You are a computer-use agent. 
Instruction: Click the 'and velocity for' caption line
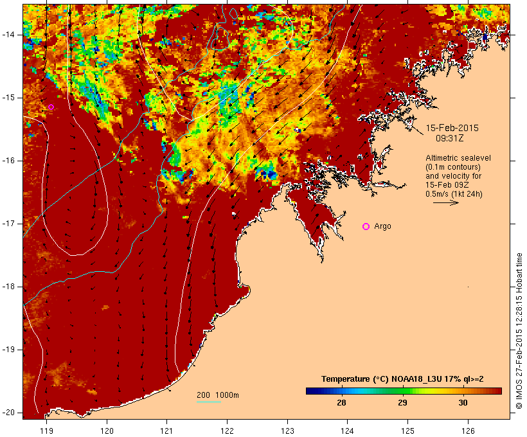point(453,176)
